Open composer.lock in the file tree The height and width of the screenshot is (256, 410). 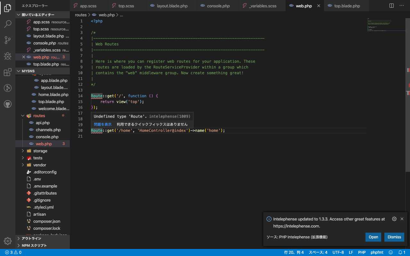[43, 228]
